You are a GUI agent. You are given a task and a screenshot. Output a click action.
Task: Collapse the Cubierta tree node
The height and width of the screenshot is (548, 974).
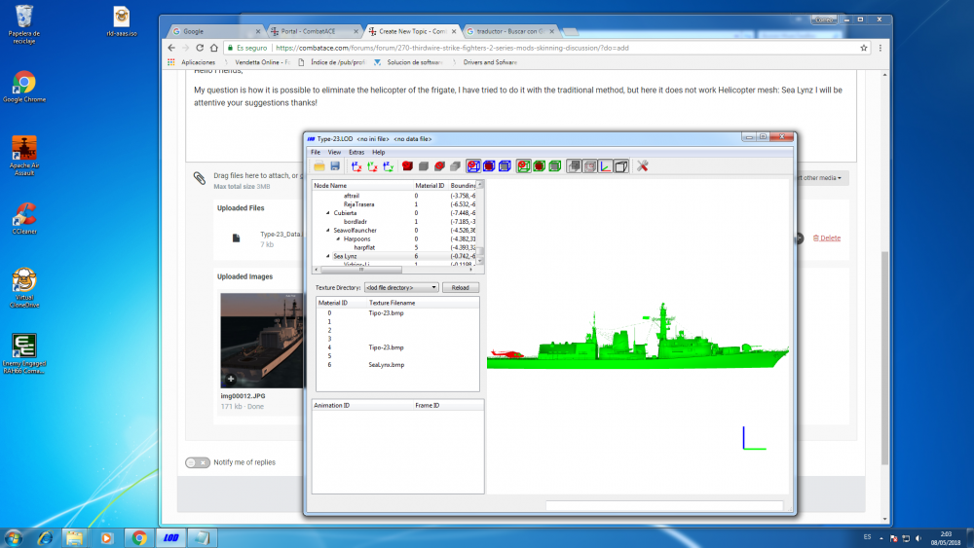[x=328, y=213]
